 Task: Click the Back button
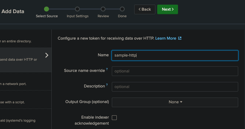coord(145,9)
